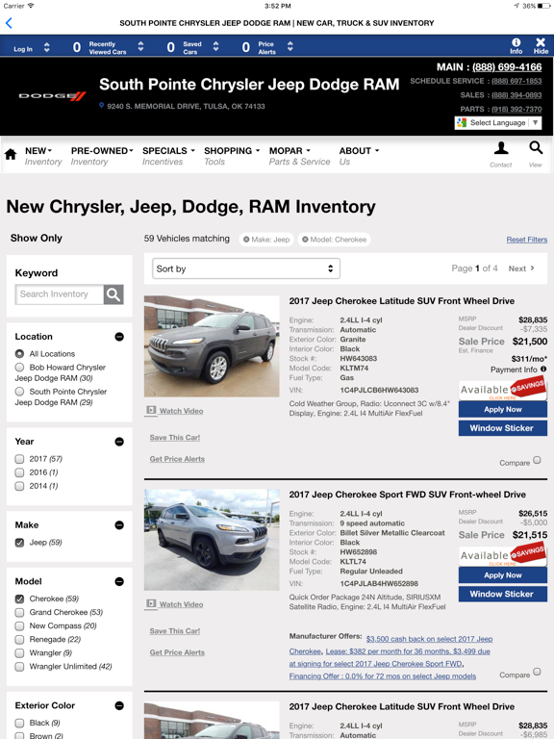Collapse the Make filter section
The image size is (554, 739).
119,525
